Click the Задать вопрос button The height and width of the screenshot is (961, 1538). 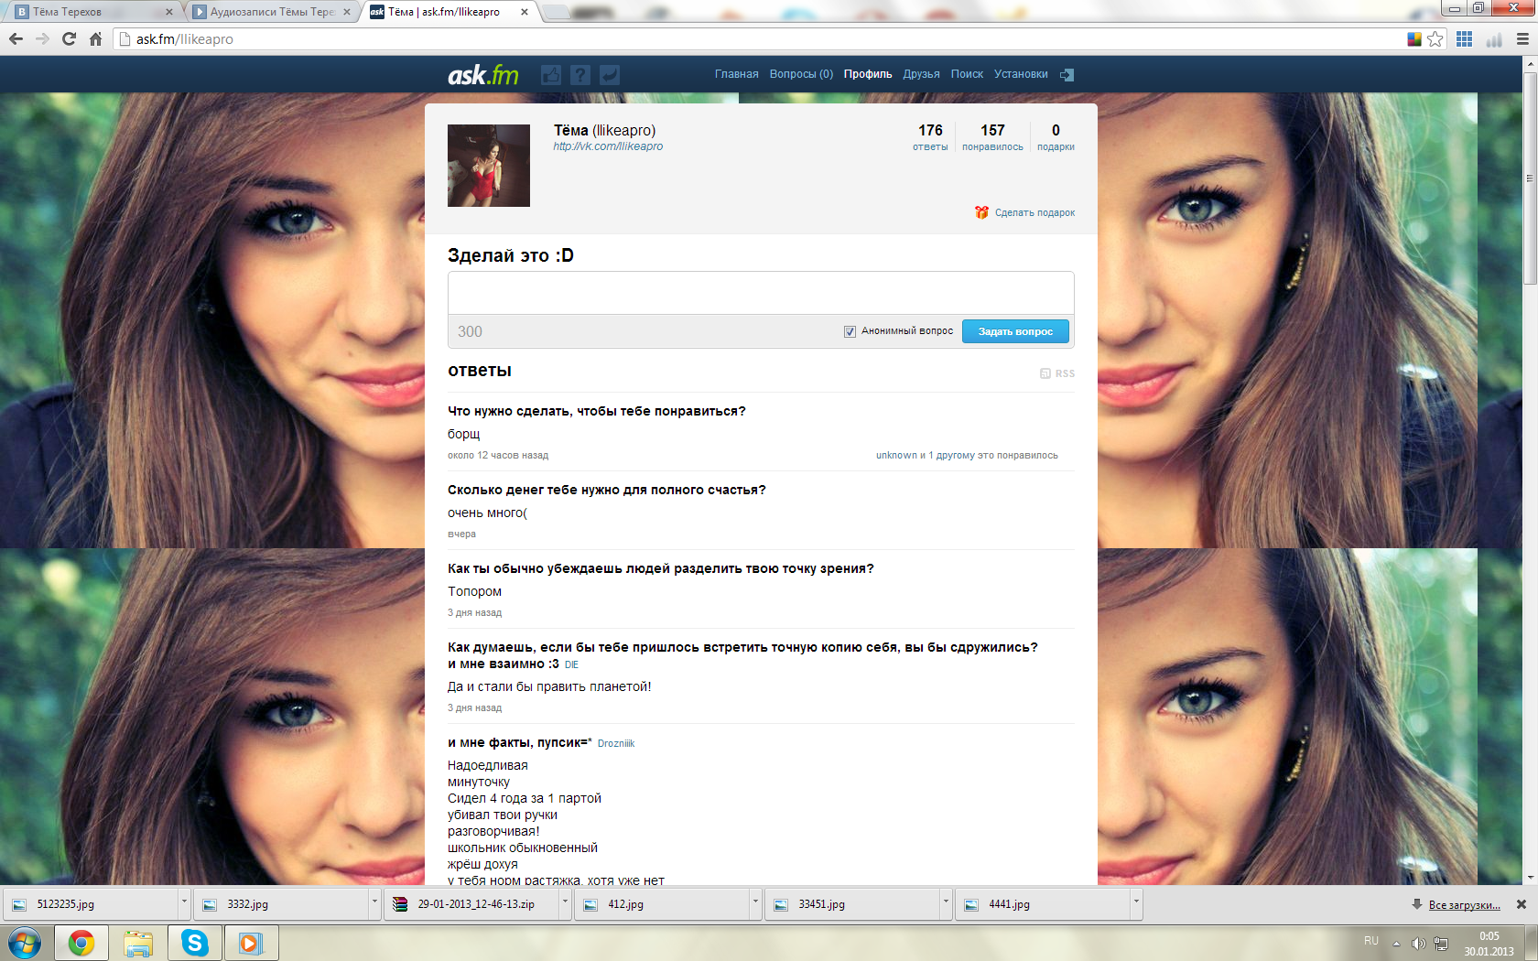pyautogui.click(x=1015, y=331)
